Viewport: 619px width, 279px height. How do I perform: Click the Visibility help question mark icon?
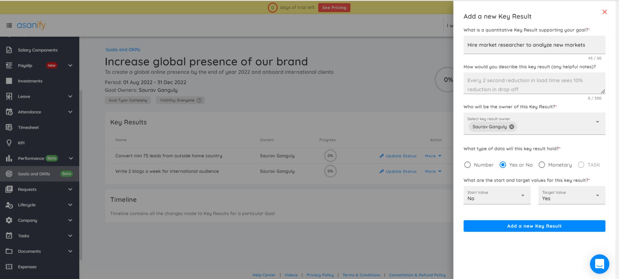(199, 100)
